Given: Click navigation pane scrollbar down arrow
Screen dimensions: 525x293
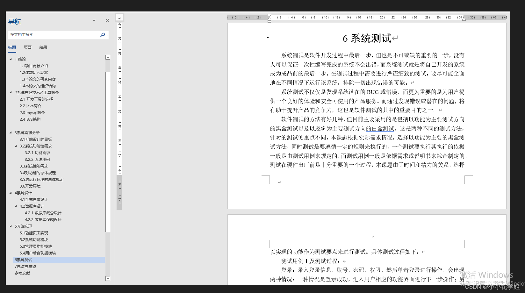Looking at the screenshot, I should pos(108,278).
